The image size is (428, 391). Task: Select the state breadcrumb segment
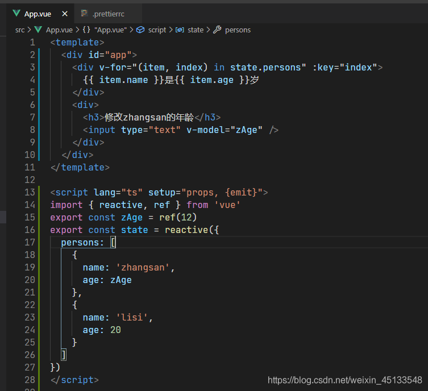(x=195, y=30)
